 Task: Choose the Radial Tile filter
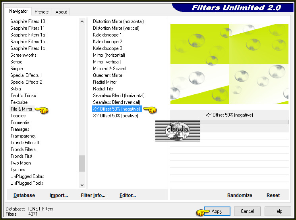pos(103,89)
